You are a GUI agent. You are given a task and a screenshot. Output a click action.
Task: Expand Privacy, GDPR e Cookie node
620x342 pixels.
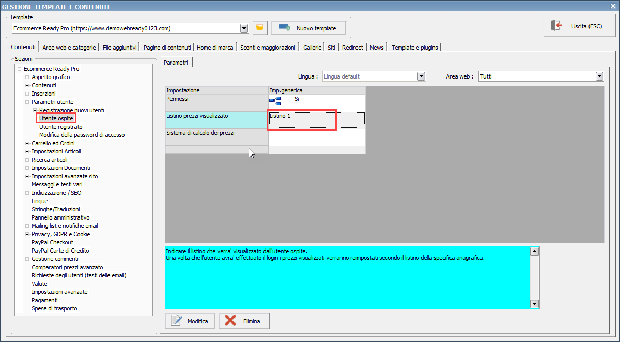27,234
